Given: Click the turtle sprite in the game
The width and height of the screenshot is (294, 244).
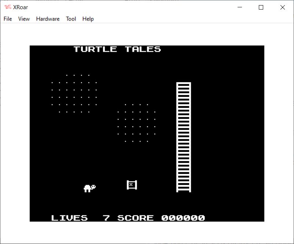Looking at the screenshot, I should click(89, 188).
